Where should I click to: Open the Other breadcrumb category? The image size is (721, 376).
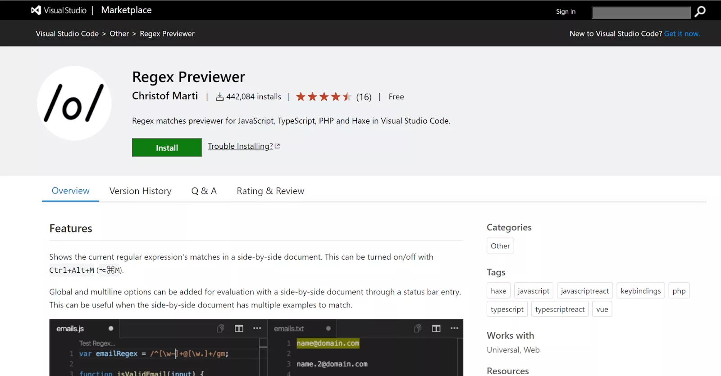pos(119,34)
